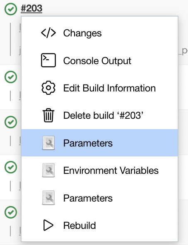Click the wrench document icon in highlighted Parameters row
The width and height of the screenshot is (188, 245).
coord(48,143)
